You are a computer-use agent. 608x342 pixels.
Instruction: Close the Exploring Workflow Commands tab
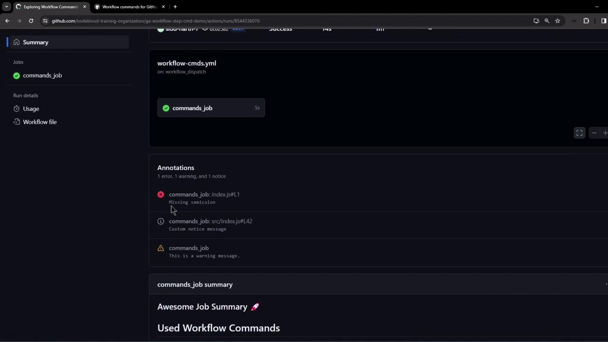coord(85,7)
